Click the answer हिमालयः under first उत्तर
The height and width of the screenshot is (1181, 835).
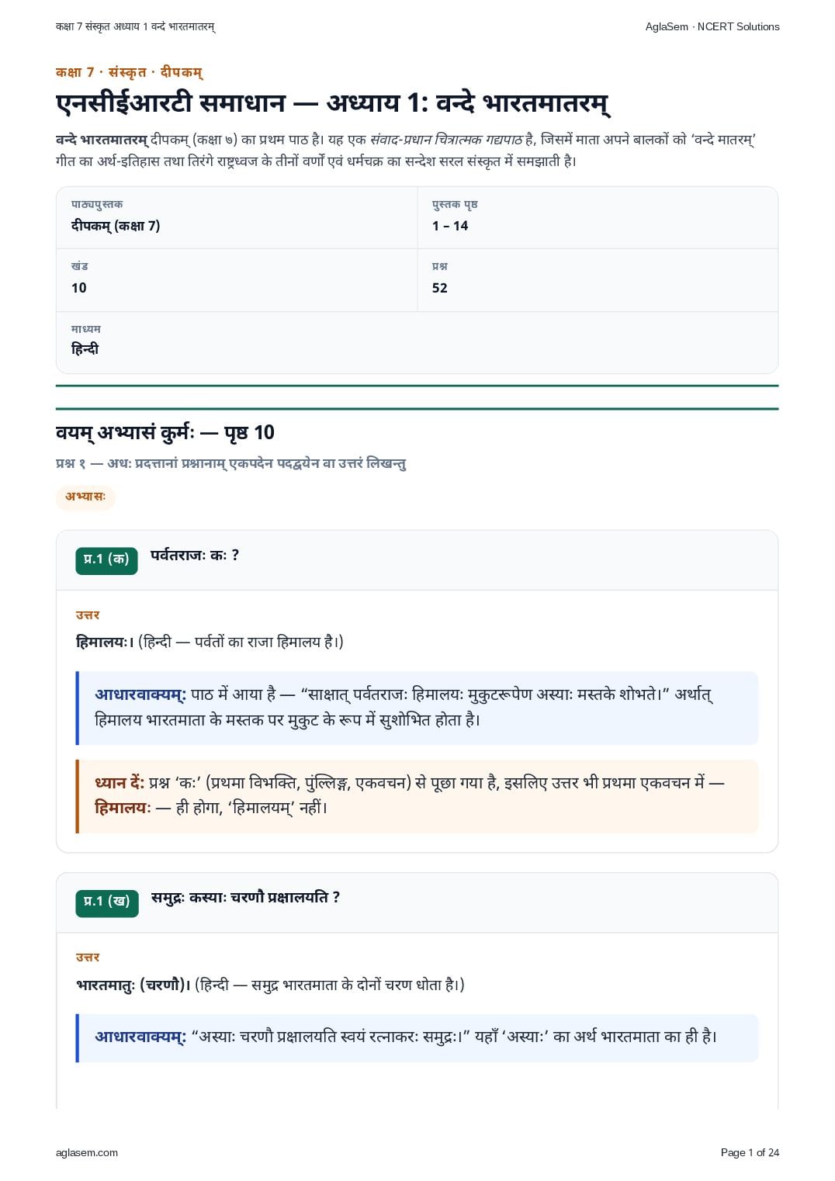(x=105, y=642)
